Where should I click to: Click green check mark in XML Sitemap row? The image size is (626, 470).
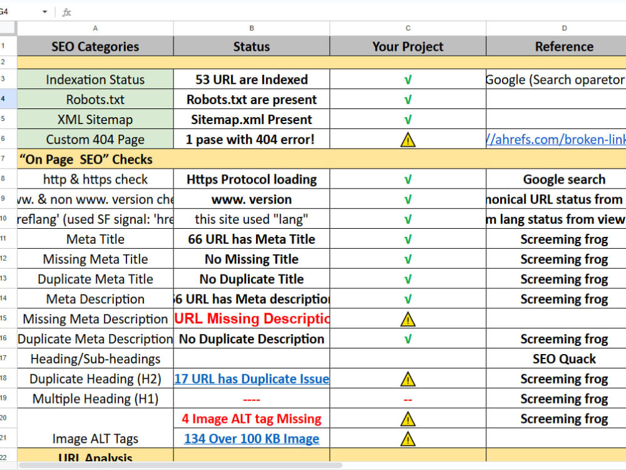point(408,120)
